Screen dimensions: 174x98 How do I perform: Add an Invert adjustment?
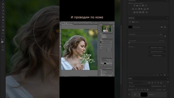[x=134, y=12]
